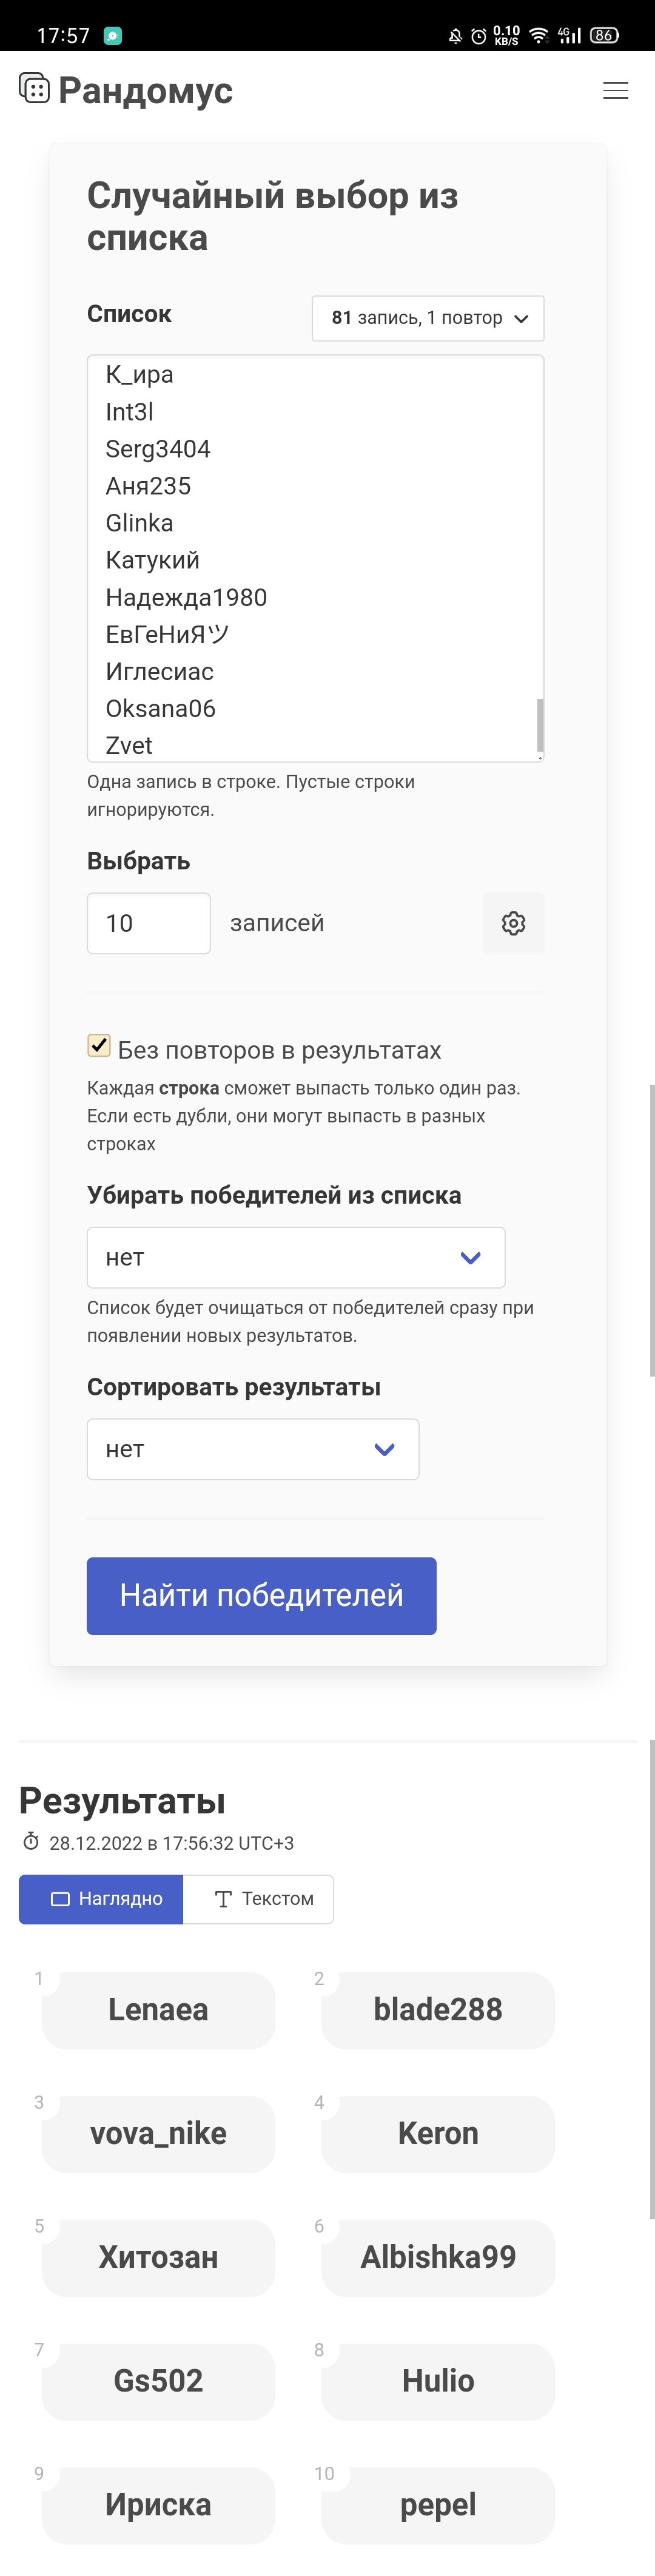Open settings gear next to записей
This screenshot has height=2576, width=655.
513,923
